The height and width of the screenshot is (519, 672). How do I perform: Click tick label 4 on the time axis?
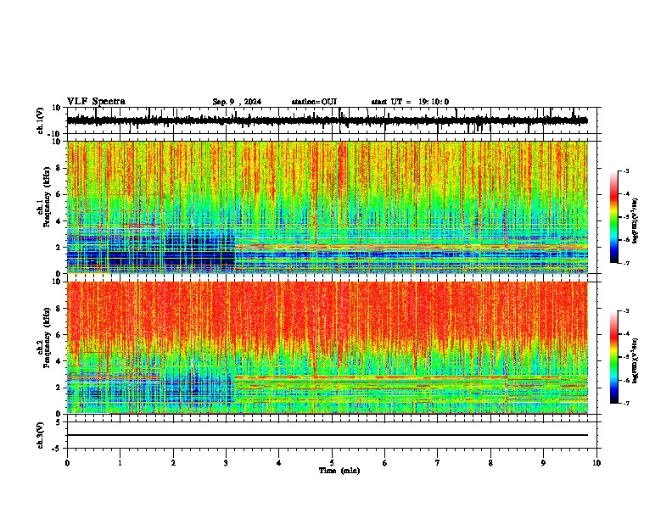[x=279, y=463]
